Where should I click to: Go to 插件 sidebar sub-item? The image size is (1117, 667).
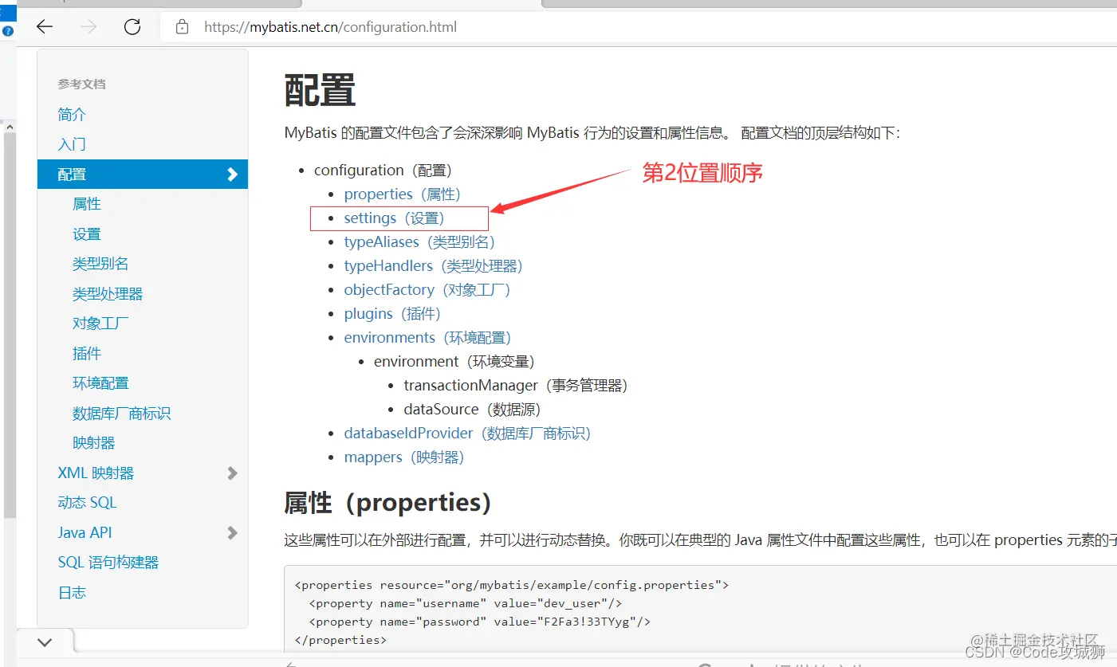[87, 353]
